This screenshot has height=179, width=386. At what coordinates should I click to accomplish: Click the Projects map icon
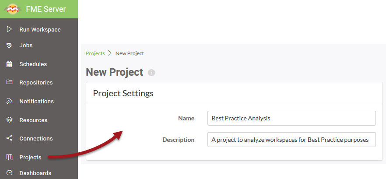coord(9,157)
